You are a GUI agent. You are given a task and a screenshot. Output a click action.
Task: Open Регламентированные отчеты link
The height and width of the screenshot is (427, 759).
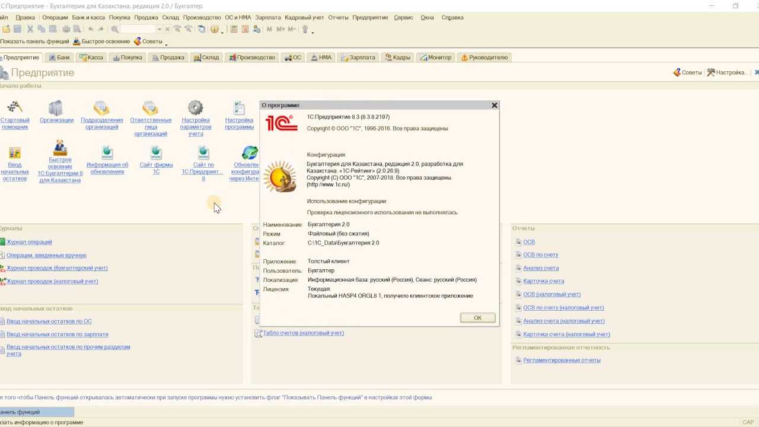(x=562, y=360)
